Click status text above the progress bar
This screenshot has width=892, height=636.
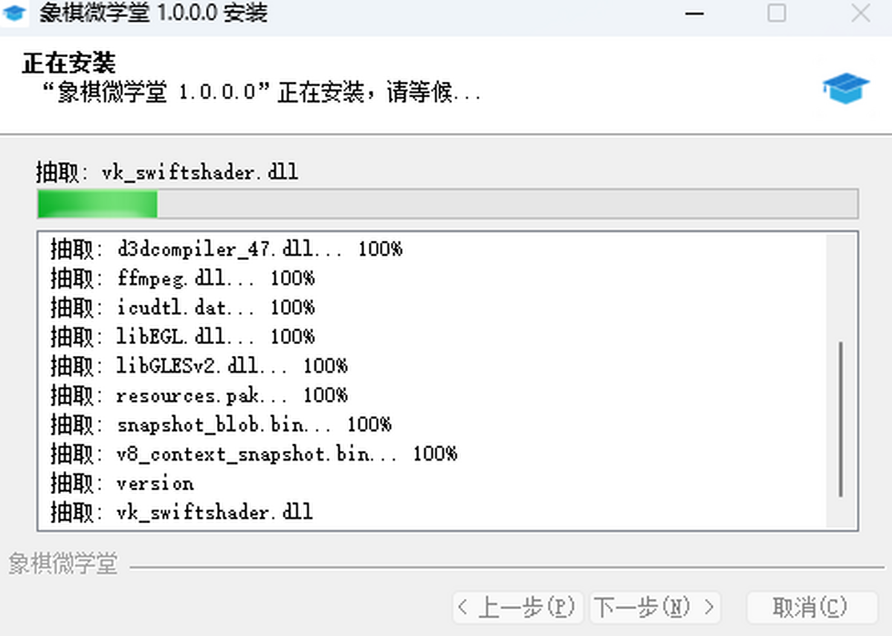[x=167, y=172]
